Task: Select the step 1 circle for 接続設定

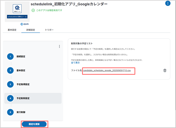Action: coord(11,56)
